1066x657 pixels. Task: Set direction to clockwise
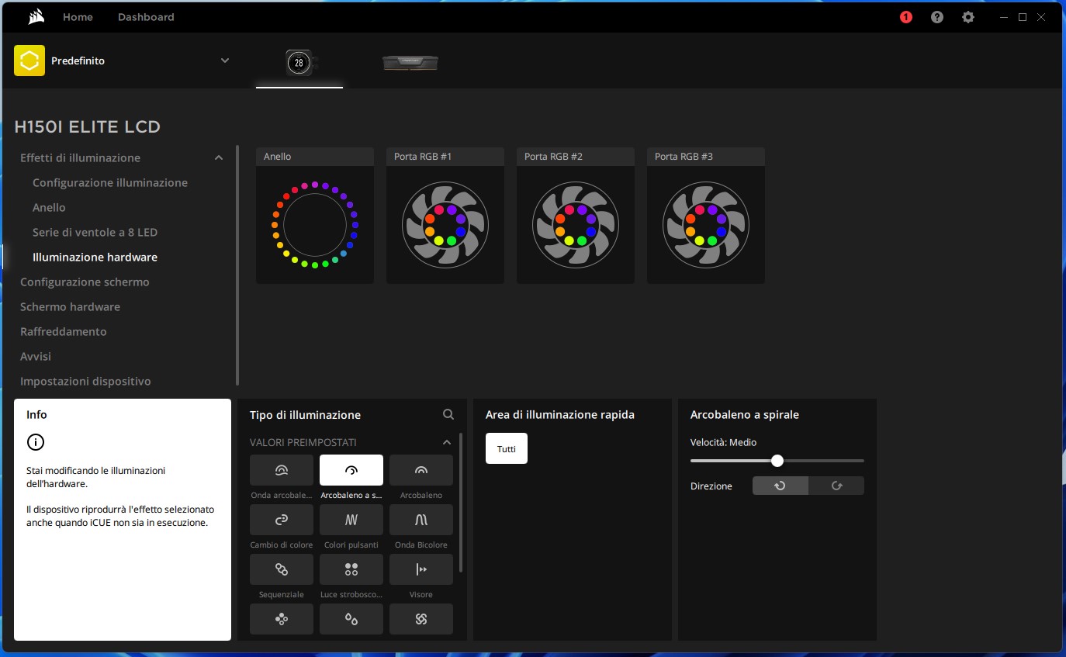pos(836,486)
